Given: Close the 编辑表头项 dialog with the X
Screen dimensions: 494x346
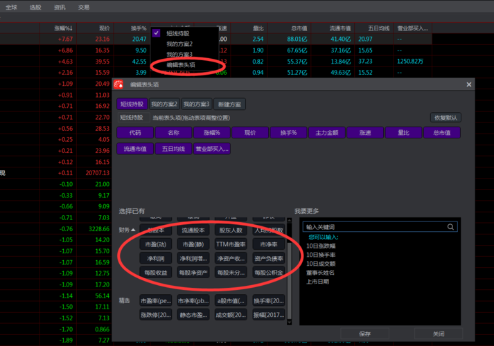Looking at the screenshot, I should (469, 84).
